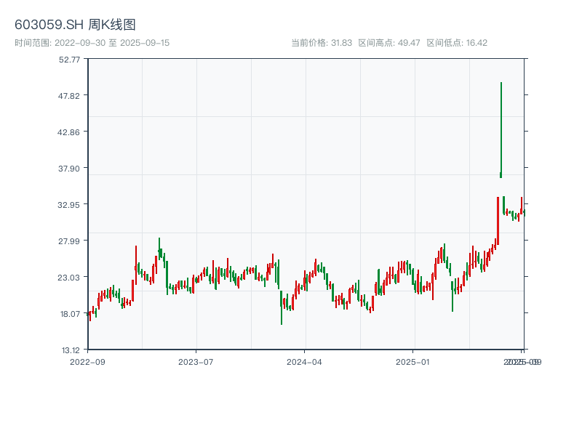This screenshot has width=582, height=436.
Task: Click the long red candle rising to 33
Action: click(x=498, y=221)
